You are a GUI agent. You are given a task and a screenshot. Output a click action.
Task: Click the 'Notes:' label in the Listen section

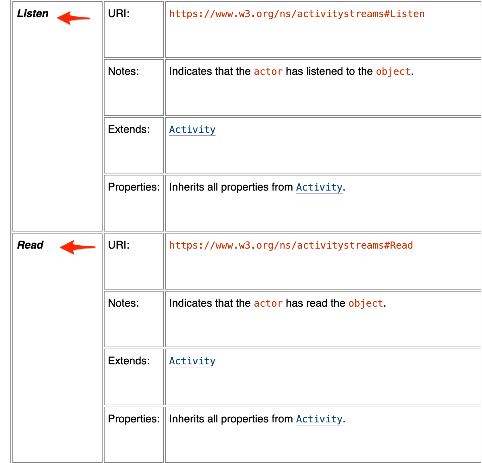click(x=123, y=71)
